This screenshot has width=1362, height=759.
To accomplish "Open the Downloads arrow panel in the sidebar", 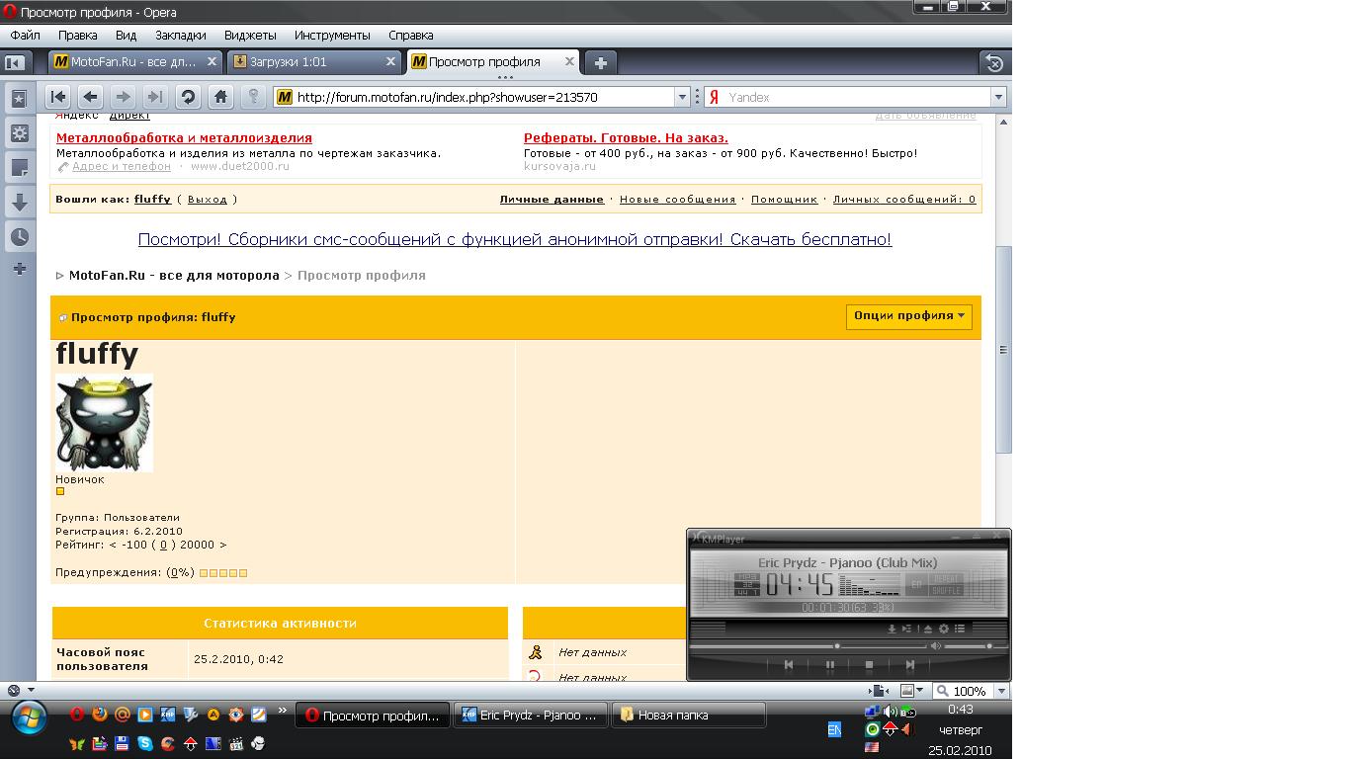I will coord(19,202).
